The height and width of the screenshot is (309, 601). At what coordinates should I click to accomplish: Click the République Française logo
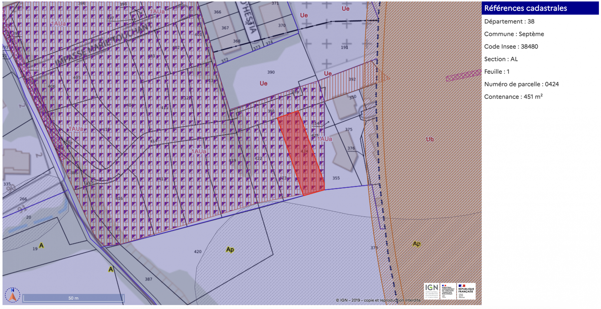point(466,291)
